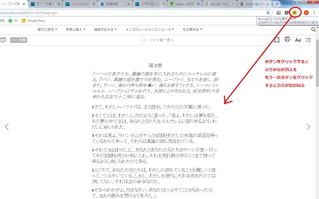The width and height of the screenshot is (319, 199).
Task: Add a bookmark with the ribbon icon
Action: click(277, 40)
